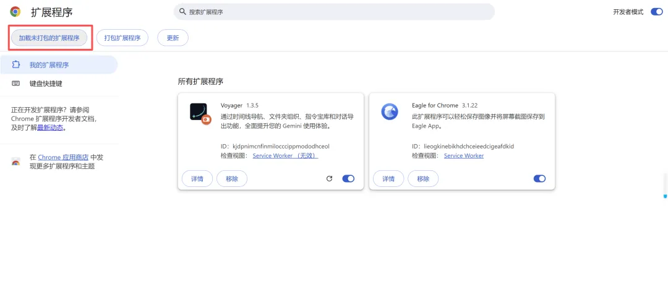Screen dimensions: 668x286
Task: Click the search magnifier icon
Action: (182, 12)
